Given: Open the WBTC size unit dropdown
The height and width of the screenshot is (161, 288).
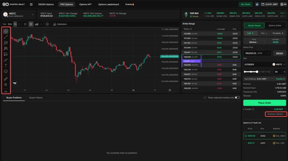Looking at the screenshot, I should pos(279,65).
